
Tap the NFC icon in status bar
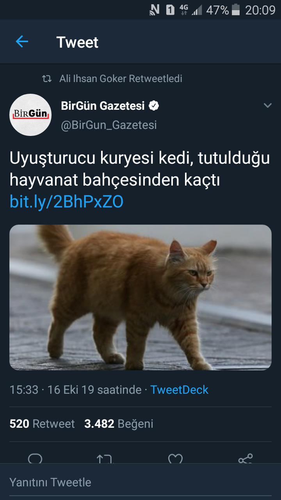tap(155, 10)
